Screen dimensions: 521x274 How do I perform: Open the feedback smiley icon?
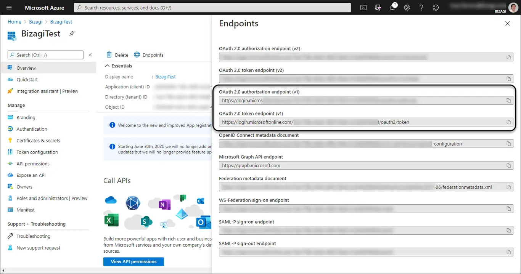coord(436,8)
